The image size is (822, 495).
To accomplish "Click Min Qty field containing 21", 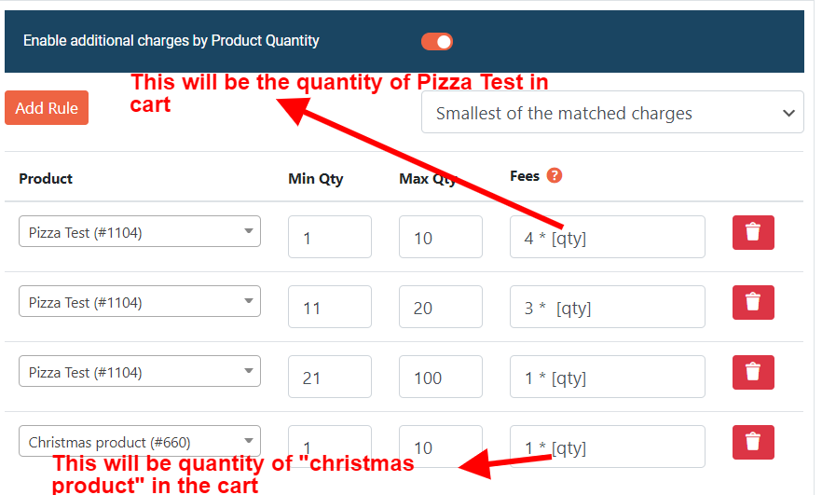I will [x=330, y=378].
